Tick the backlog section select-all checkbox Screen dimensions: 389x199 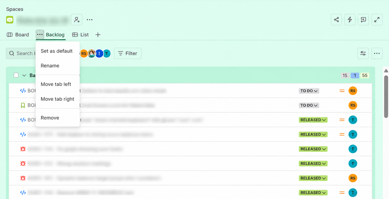click(16, 75)
